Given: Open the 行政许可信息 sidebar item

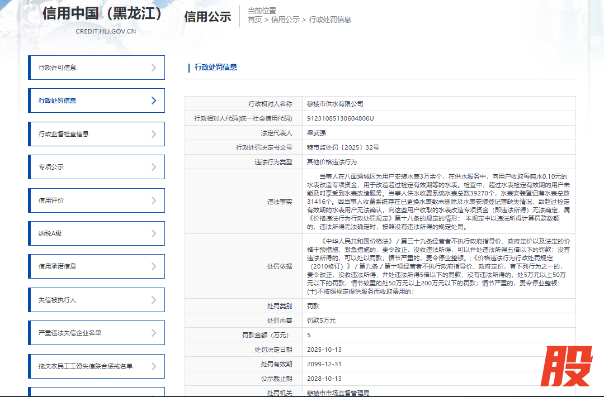Looking at the screenshot, I should coord(58,68).
